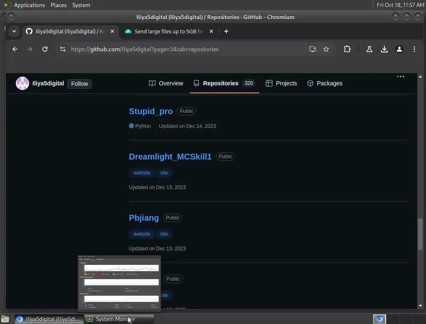Viewport: 426px width, 324px height.
Task: Open site information icon in address bar
Action: 63,49
